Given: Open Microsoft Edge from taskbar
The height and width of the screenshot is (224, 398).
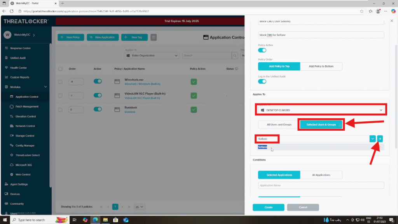Looking at the screenshot, I should [95, 220].
